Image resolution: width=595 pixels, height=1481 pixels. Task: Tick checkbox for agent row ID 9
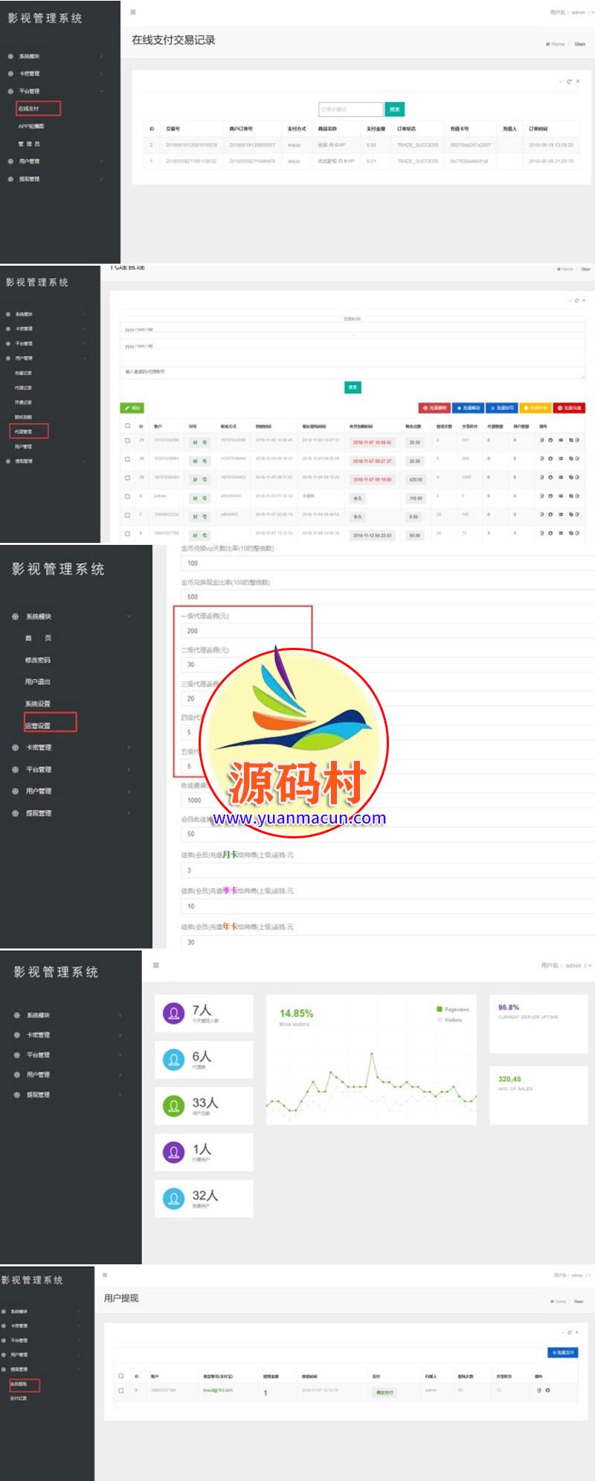coord(127,496)
